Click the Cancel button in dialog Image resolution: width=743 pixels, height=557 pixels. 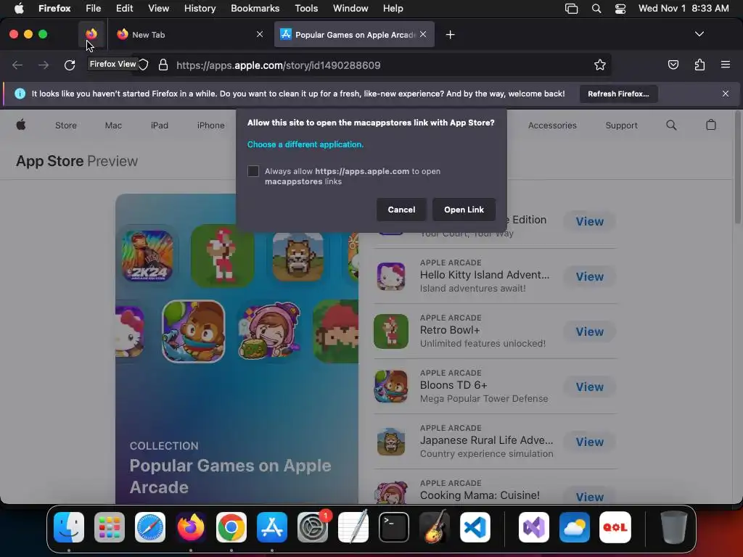click(401, 210)
